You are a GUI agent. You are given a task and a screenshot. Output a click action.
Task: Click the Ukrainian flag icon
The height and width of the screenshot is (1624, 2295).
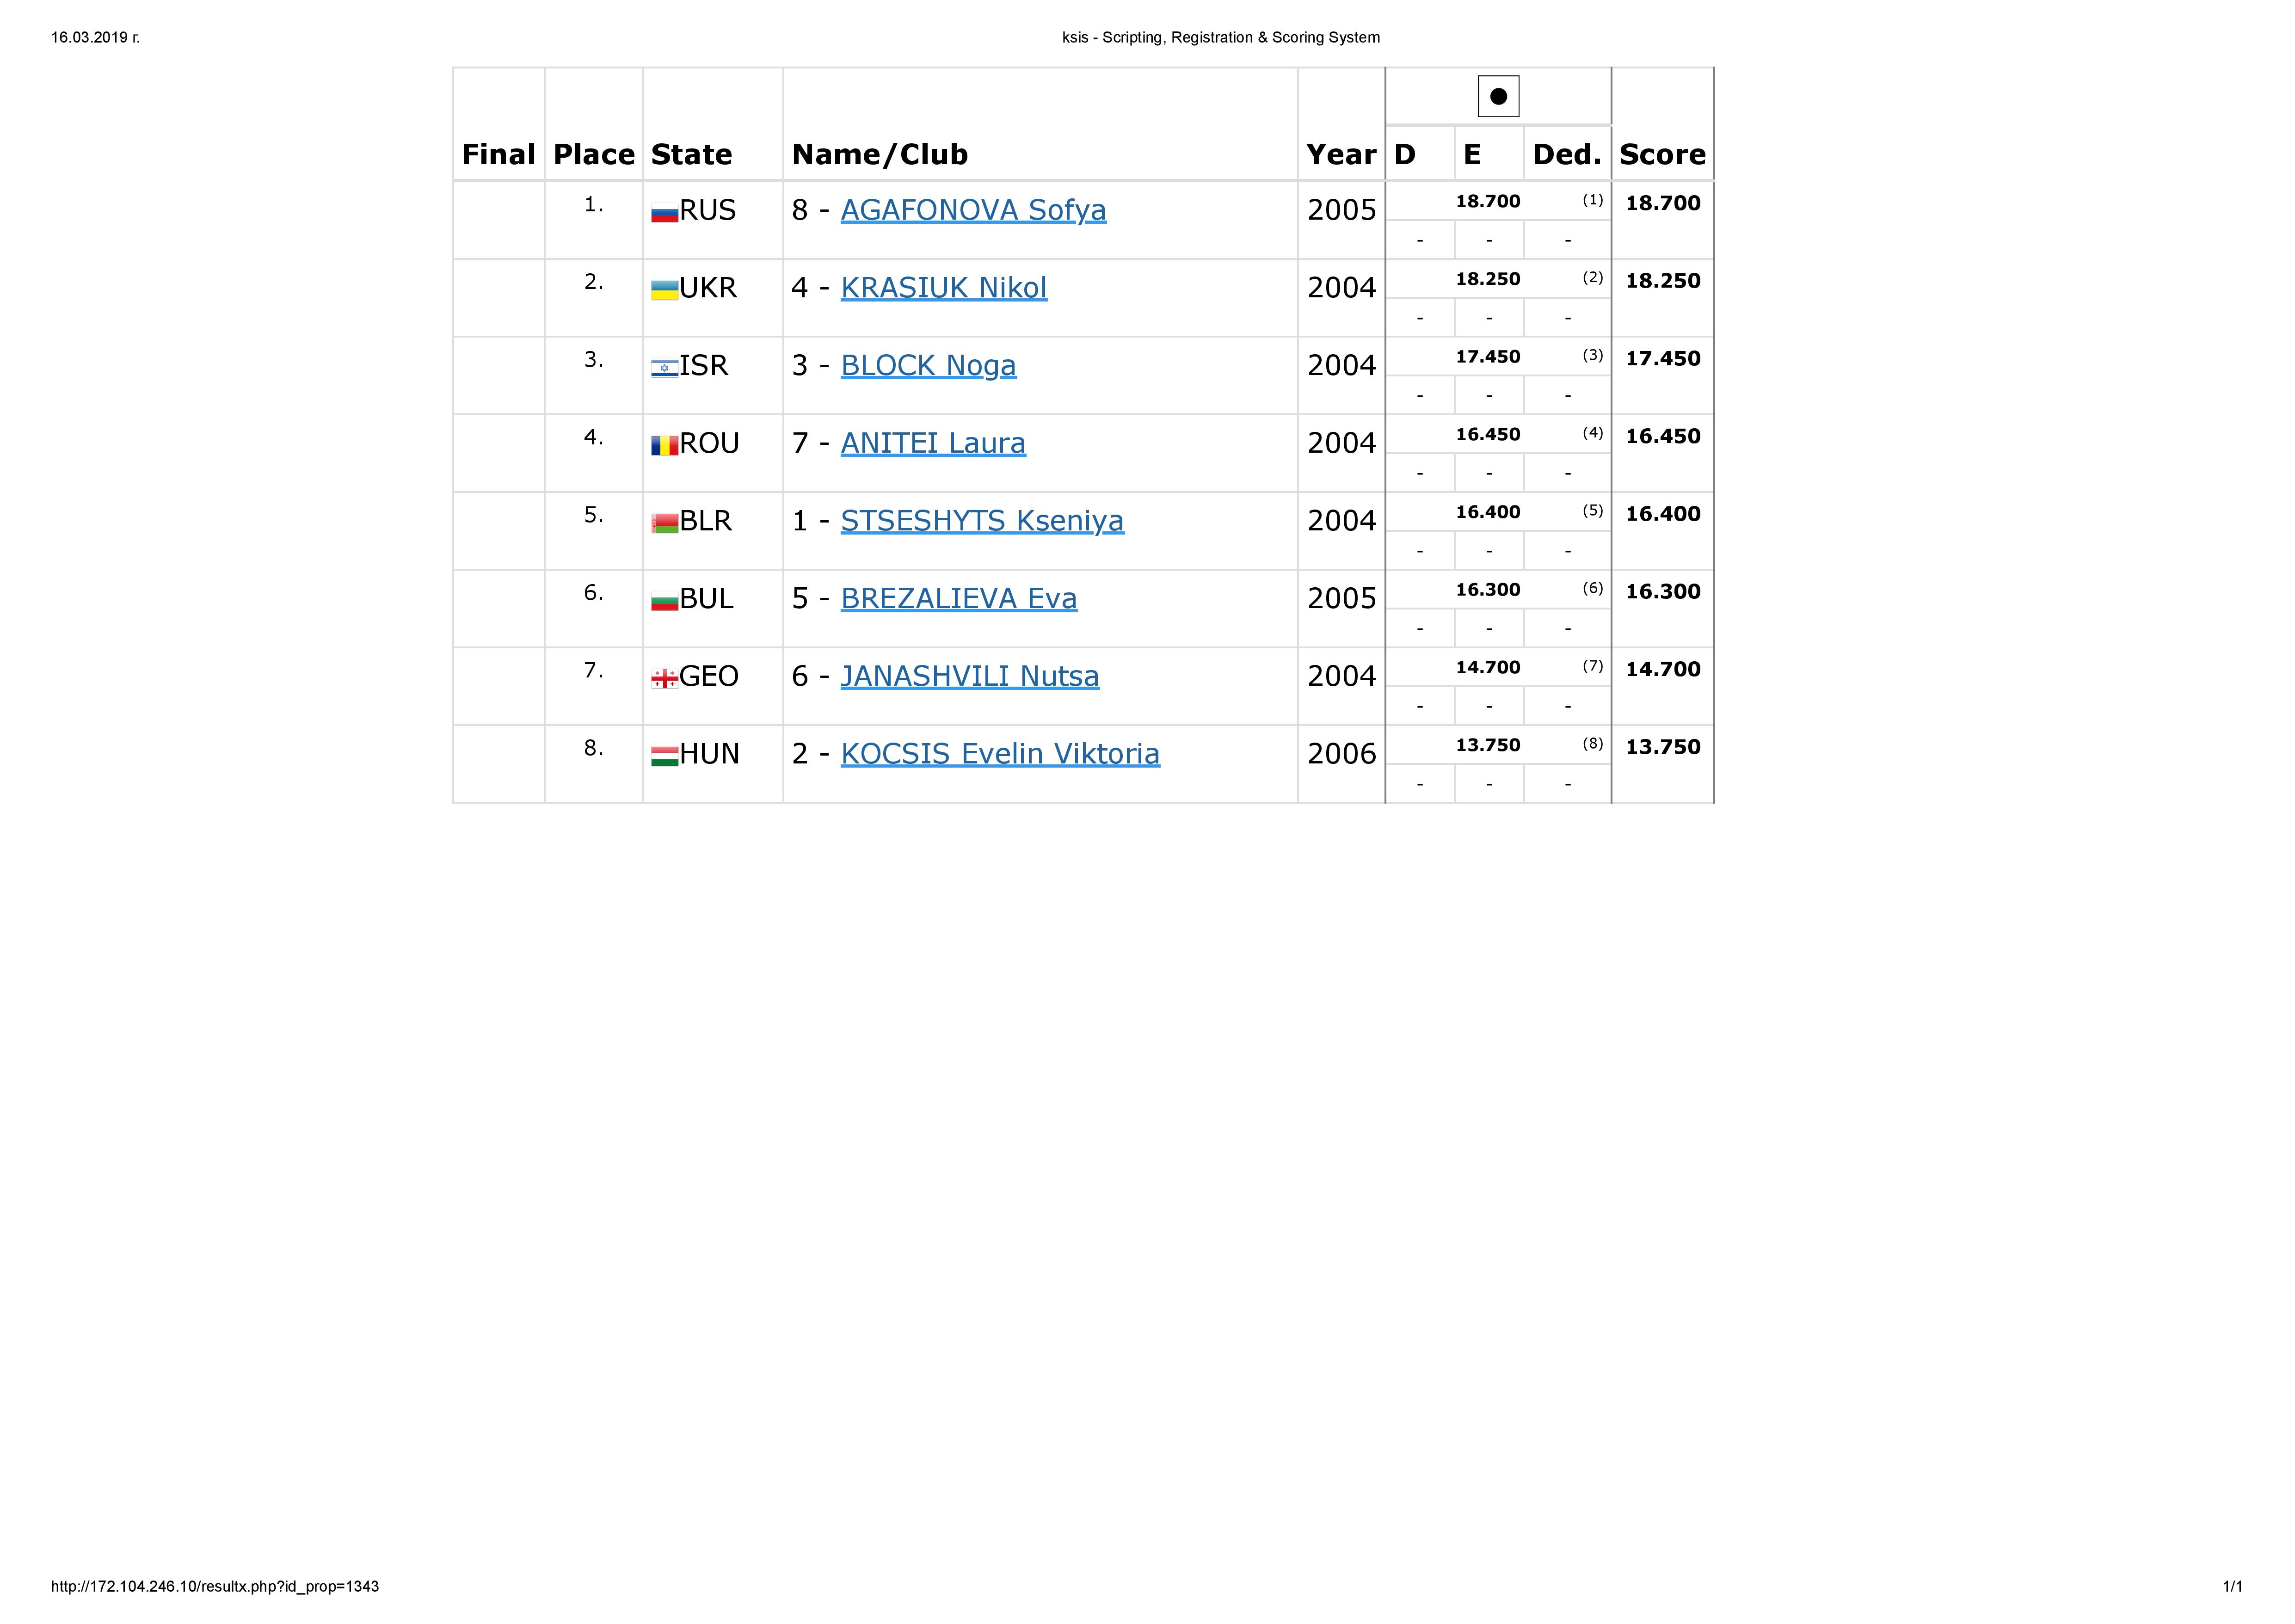[x=664, y=290]
